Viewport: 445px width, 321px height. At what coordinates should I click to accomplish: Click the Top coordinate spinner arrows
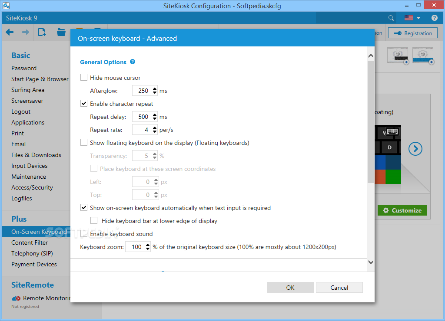(x=156, y=195)
